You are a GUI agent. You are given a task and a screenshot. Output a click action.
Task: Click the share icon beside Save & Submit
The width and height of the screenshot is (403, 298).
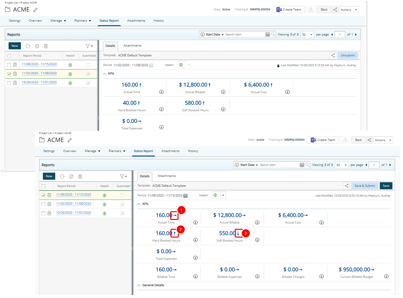point(347,186)
